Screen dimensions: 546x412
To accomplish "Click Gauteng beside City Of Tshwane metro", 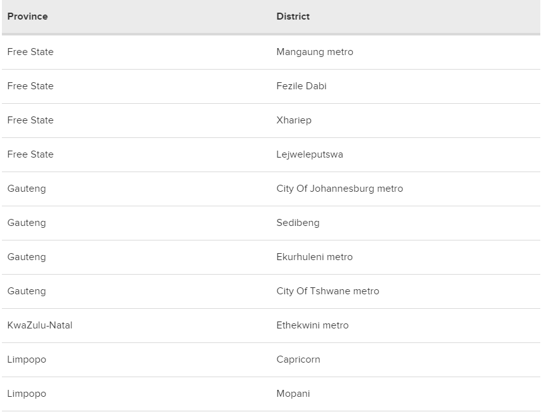I will 27,291.
